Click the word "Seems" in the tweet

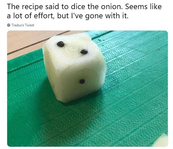[x=137, y=7]
